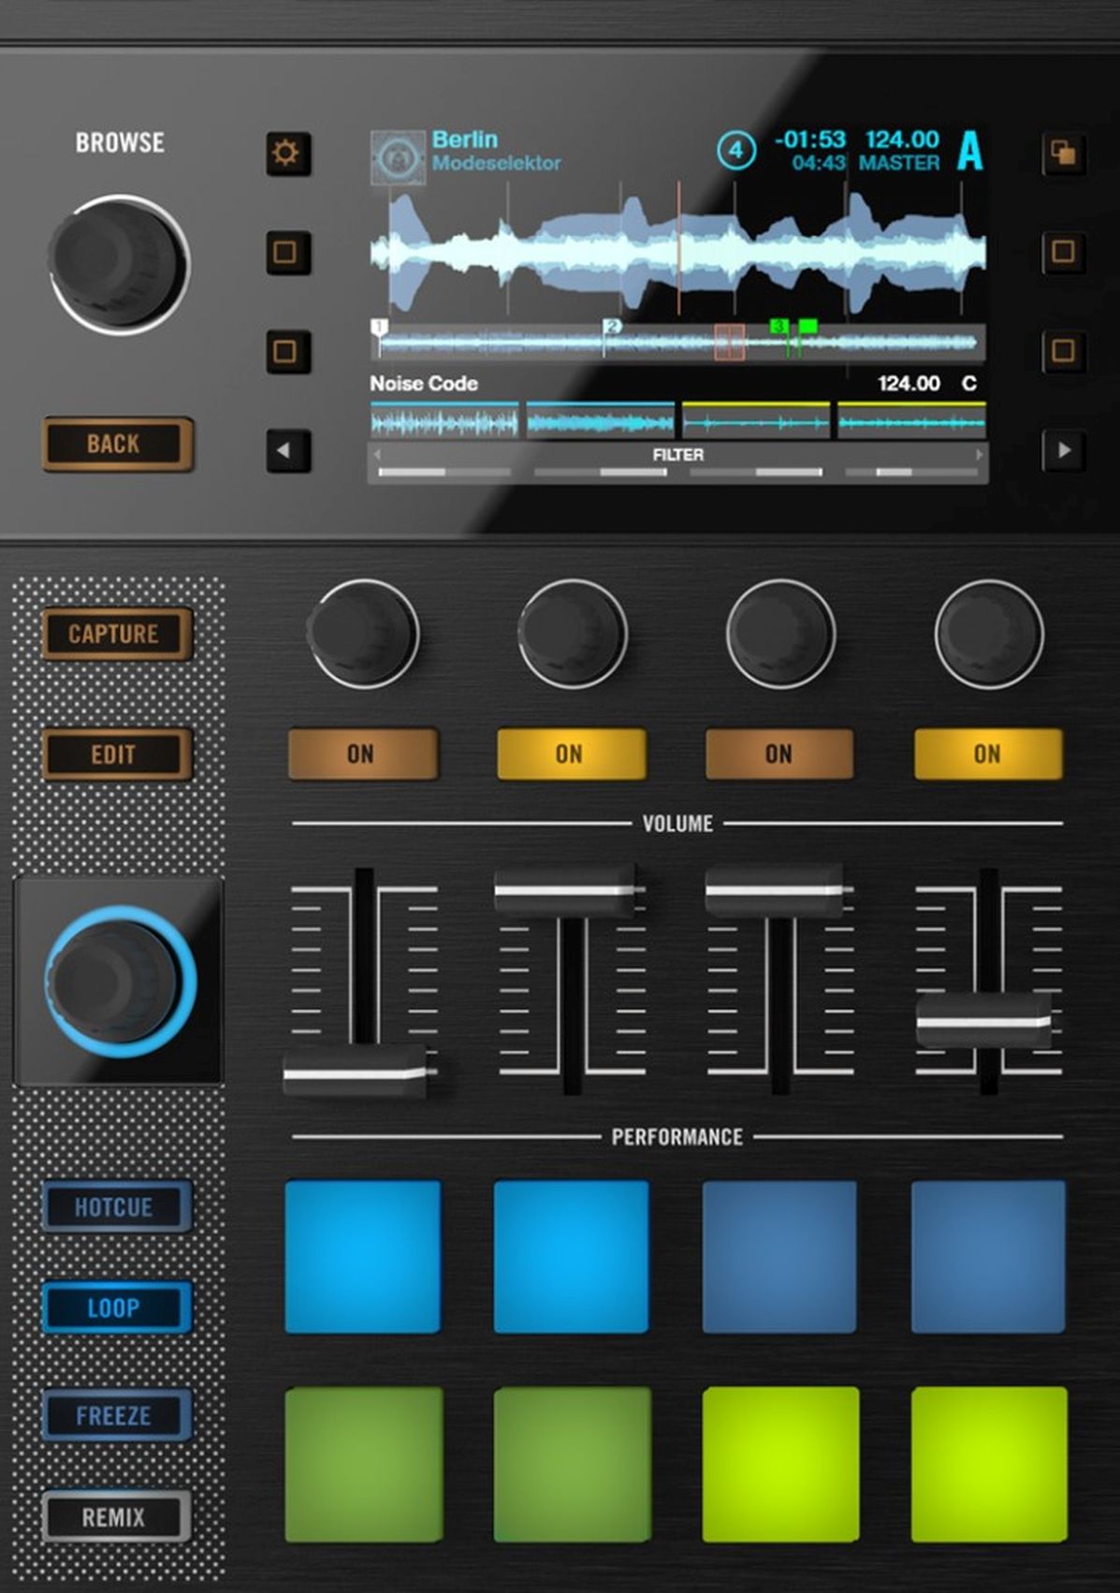Switch to REMIX mode

(115, 1516)
